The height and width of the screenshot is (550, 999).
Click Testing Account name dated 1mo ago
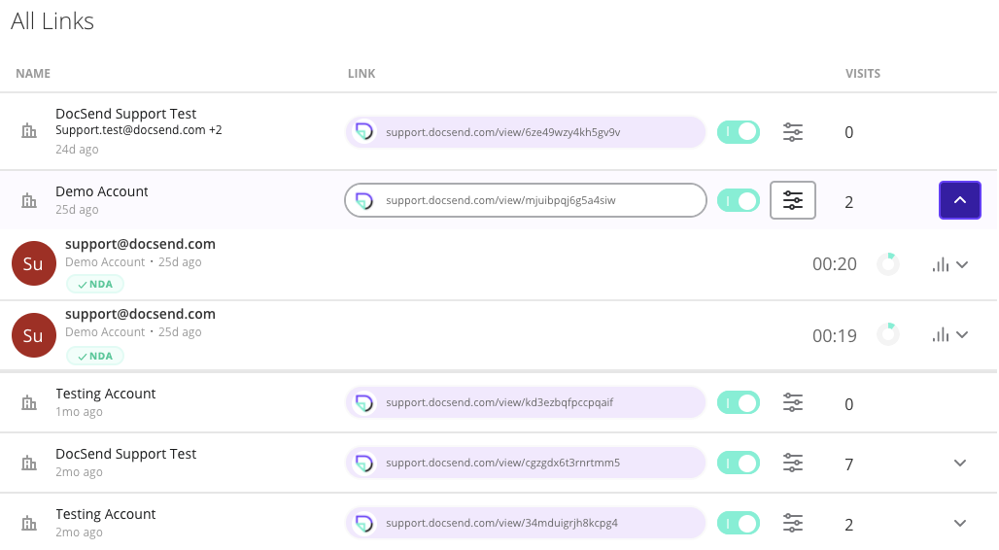point(105,394)
